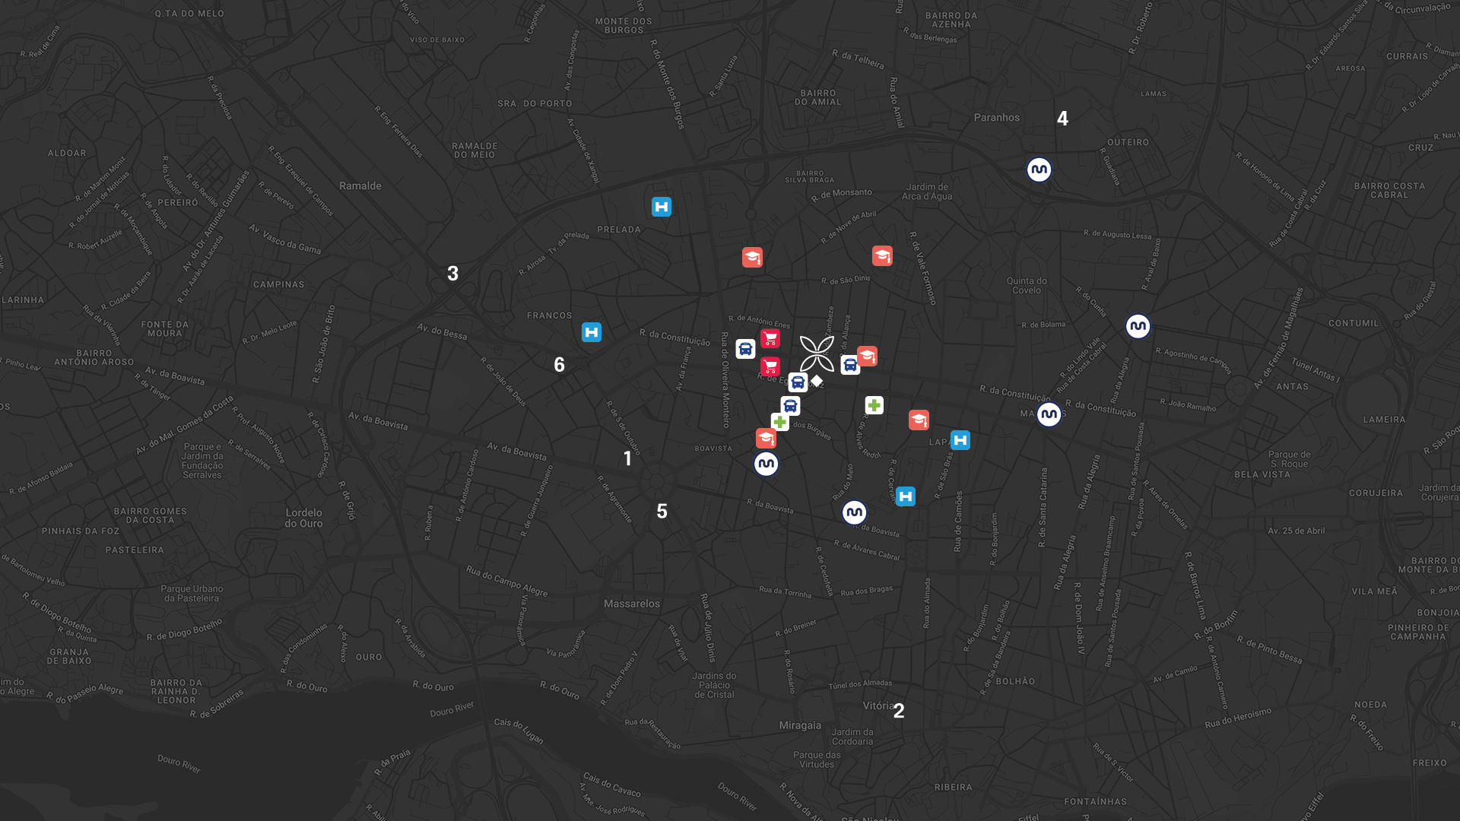Click the white butterfly logo marker

(817, 353)
